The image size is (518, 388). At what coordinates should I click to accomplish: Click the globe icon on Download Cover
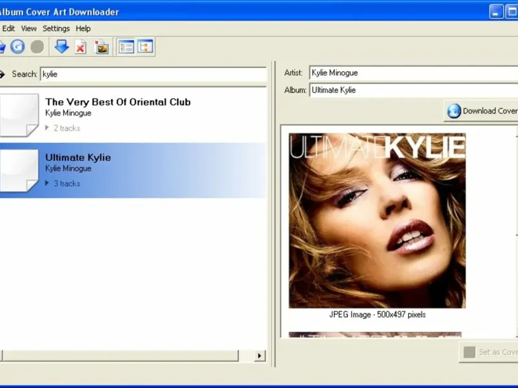pyautogui.click(x=454, y=111)
